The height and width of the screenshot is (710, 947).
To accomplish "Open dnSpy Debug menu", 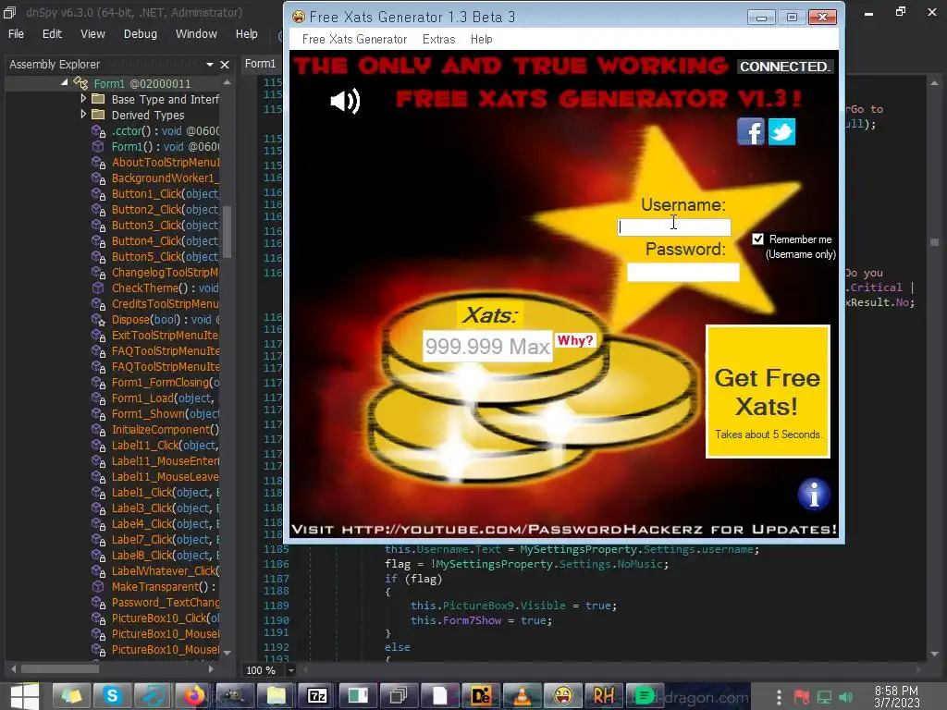I will tap(141, 34).
